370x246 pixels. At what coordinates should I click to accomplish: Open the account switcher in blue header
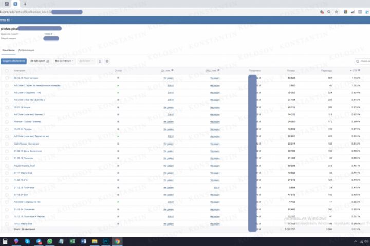tap(6, 20)
